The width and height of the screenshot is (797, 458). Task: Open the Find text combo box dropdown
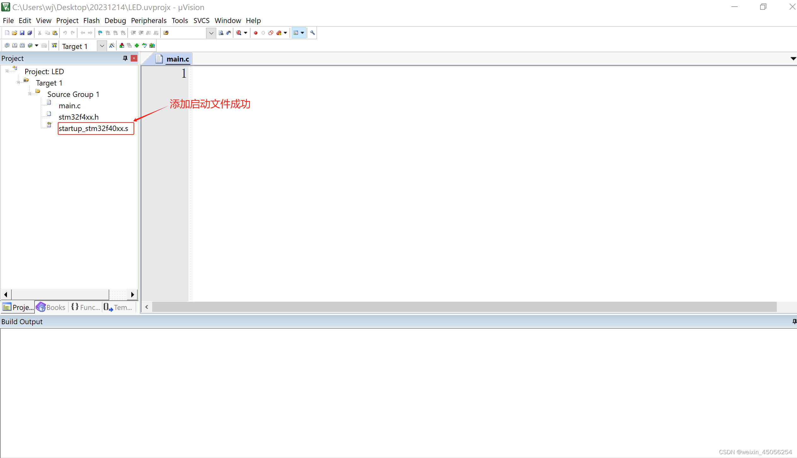tap(211, 33)
